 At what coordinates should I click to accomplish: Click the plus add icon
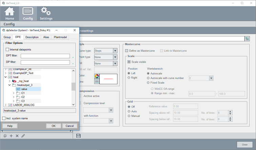[x=11, y=136]
